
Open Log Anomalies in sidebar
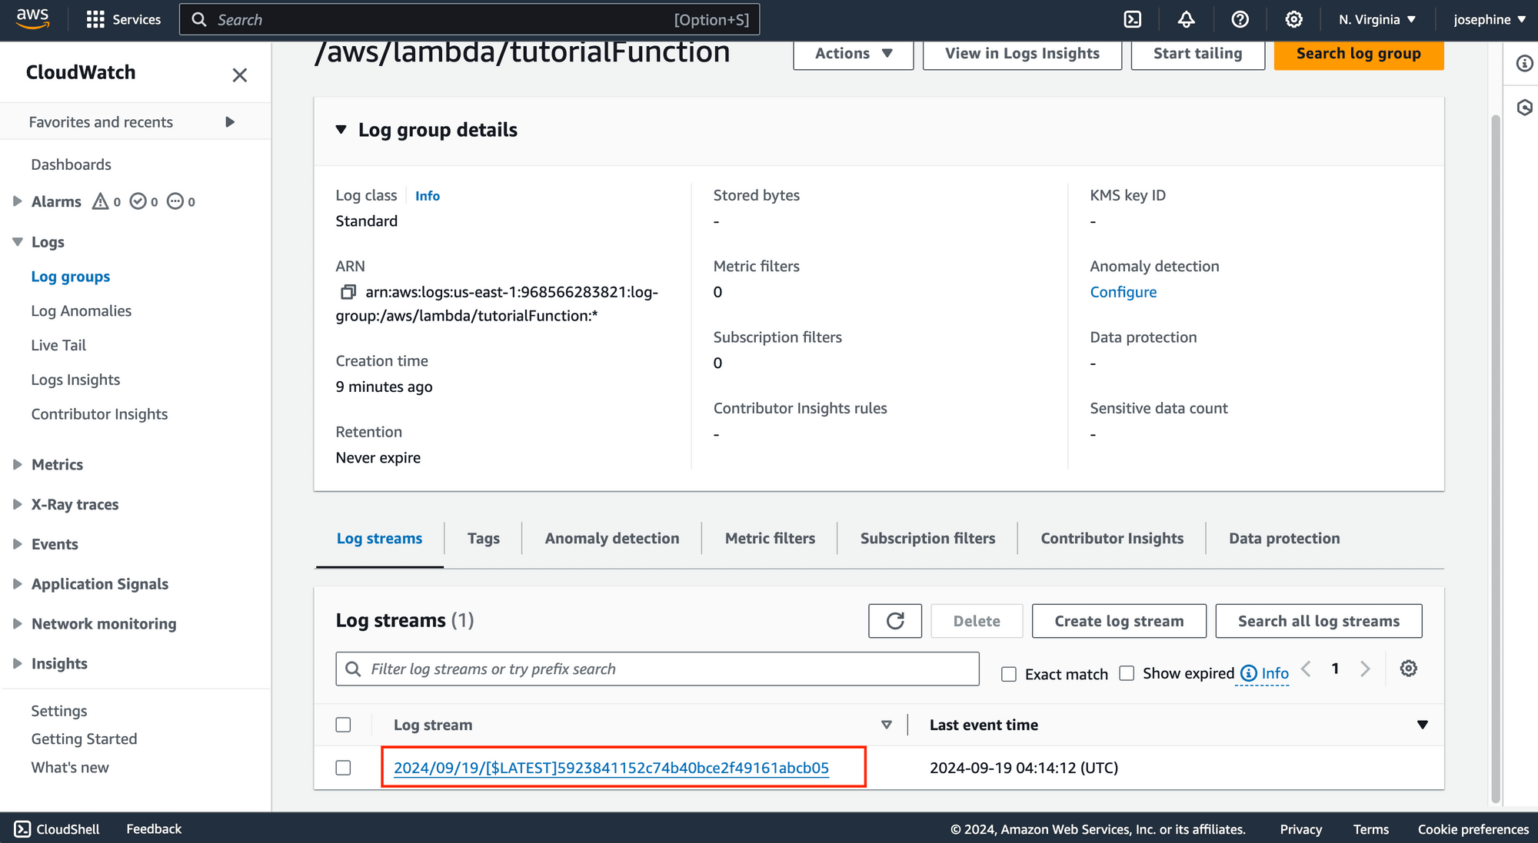(81, 310)
